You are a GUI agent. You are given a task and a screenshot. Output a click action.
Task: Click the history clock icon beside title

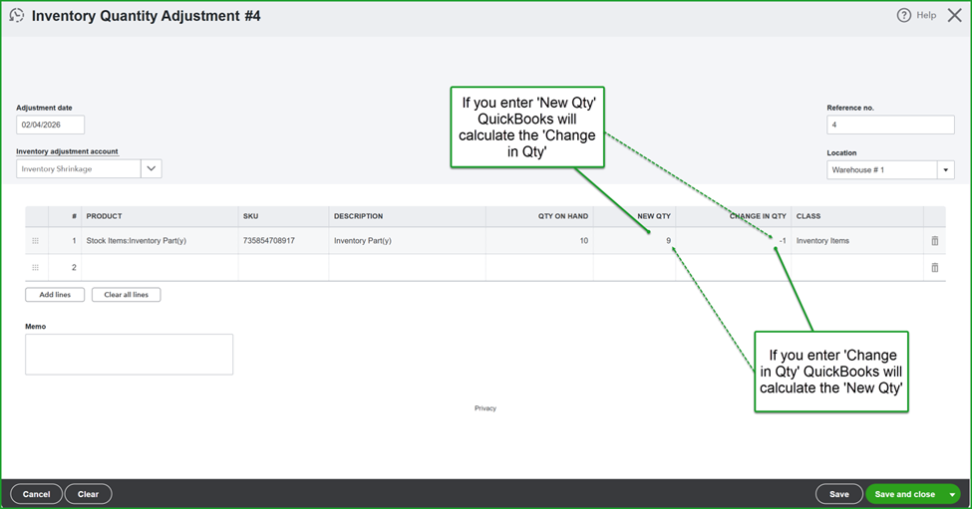pyautogui.click(x=16, y=16)
